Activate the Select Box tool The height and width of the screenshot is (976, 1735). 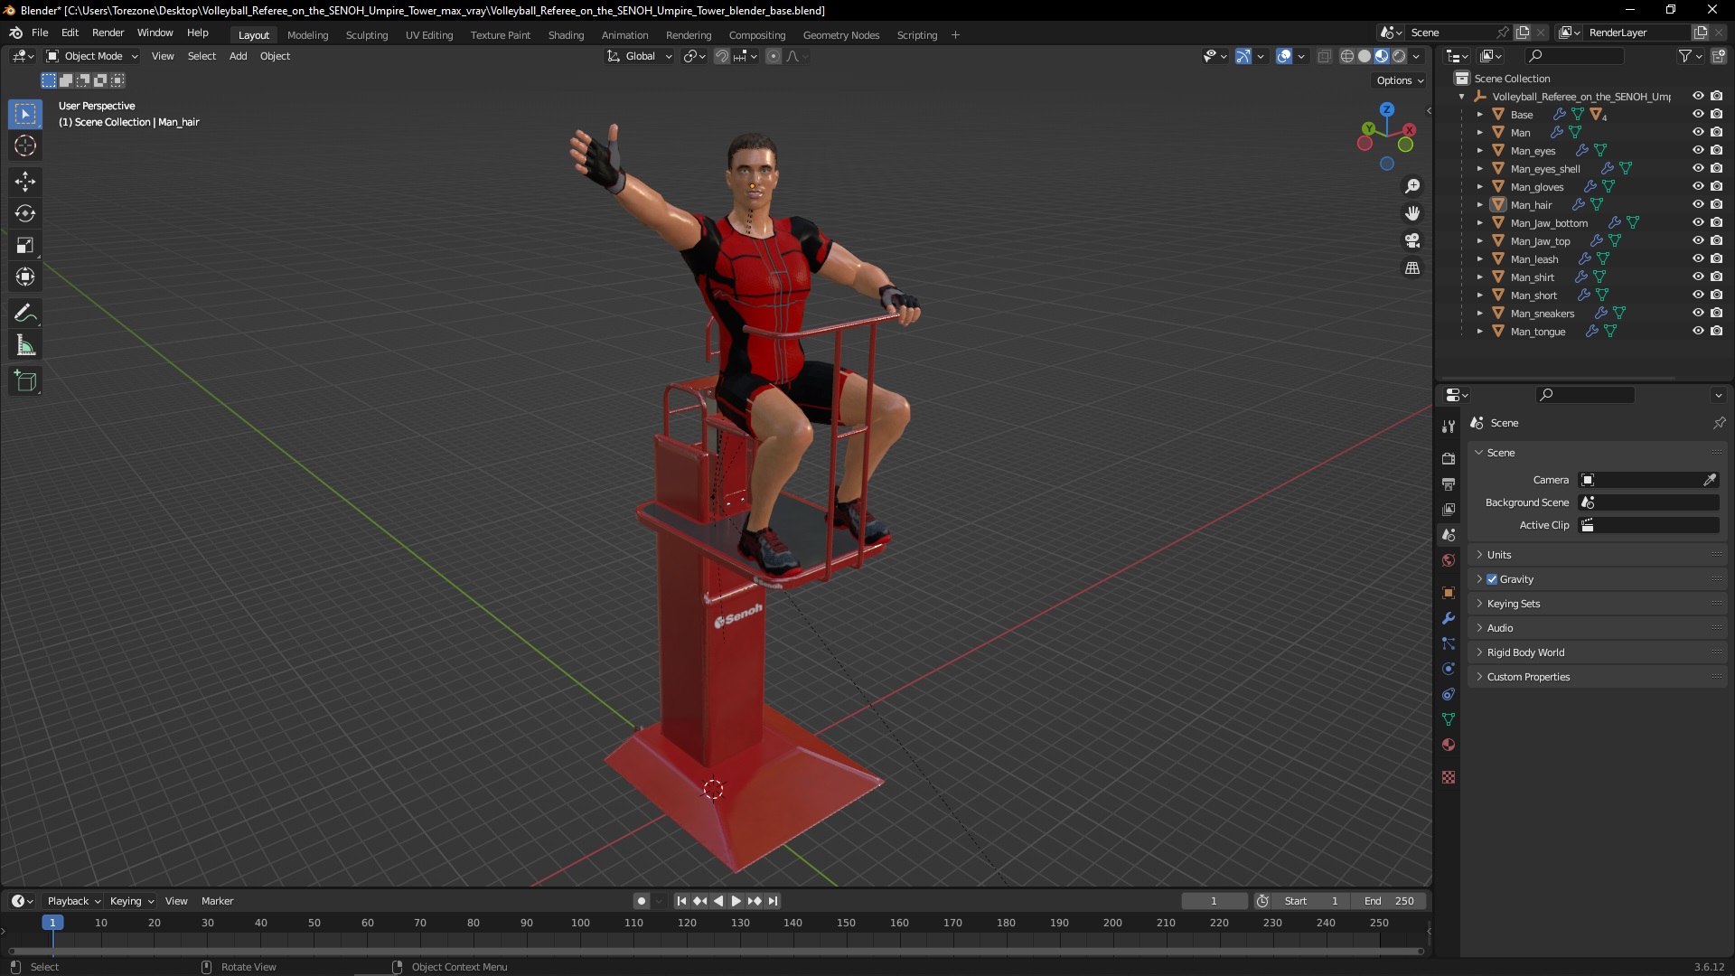click(x=25, y=114)
